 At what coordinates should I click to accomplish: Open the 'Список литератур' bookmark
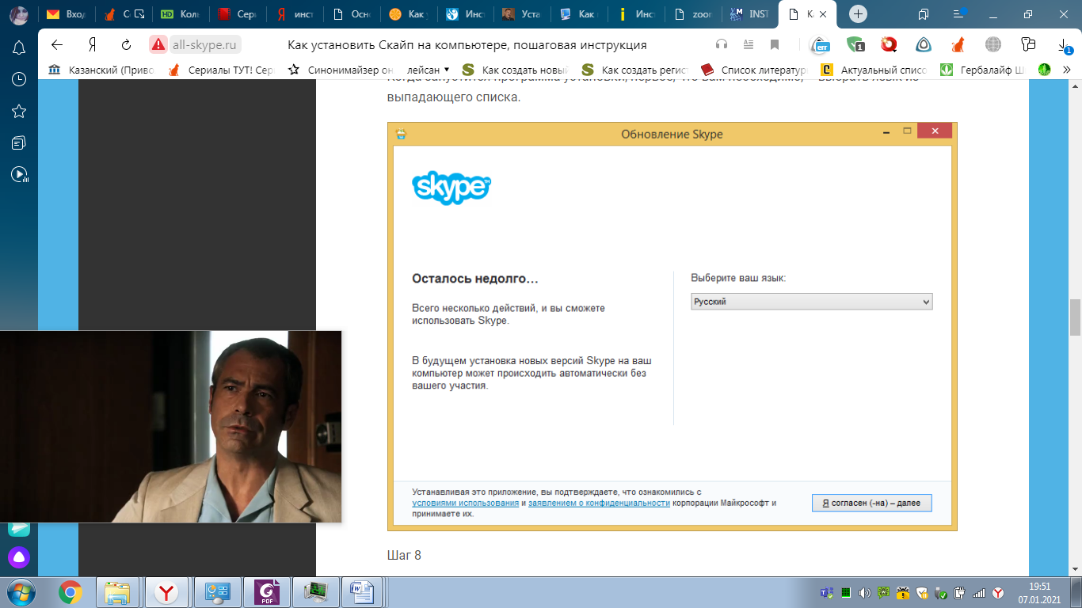(753, 70)
